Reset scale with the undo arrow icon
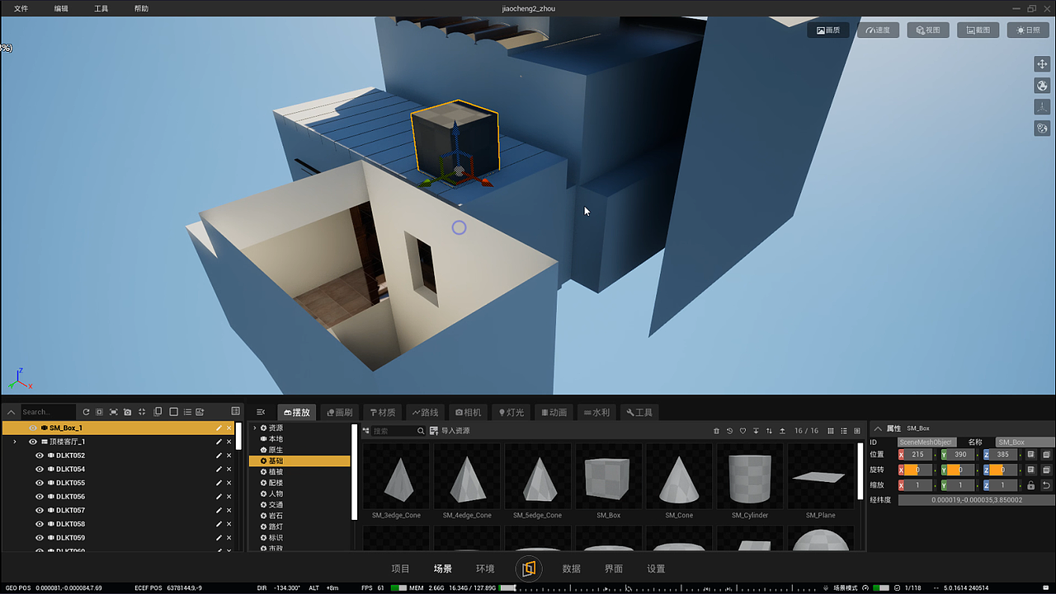The height and width of the screenshot is (594, 1056). click(x=1046, y=485)
